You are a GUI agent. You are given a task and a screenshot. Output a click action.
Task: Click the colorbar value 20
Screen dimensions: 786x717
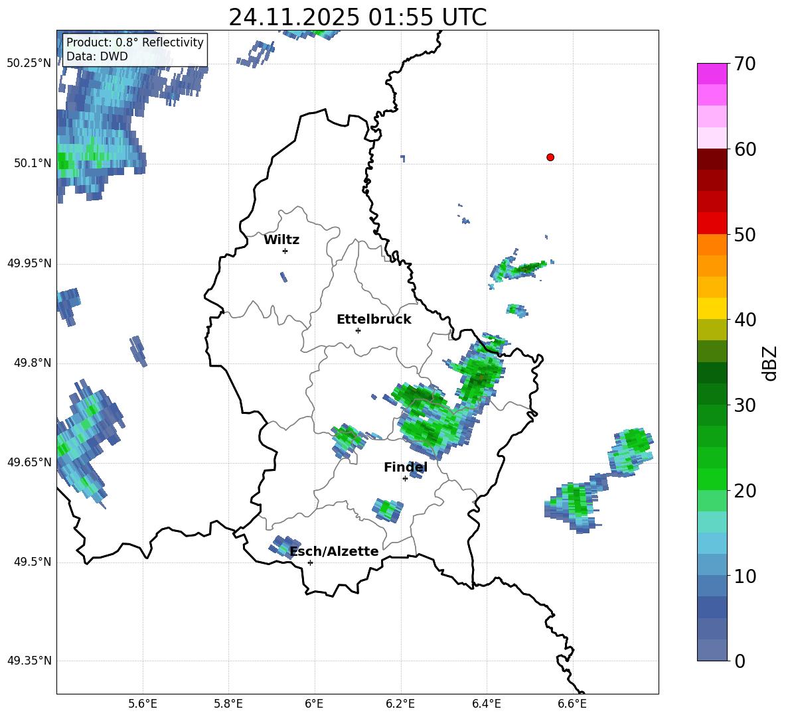746,491
